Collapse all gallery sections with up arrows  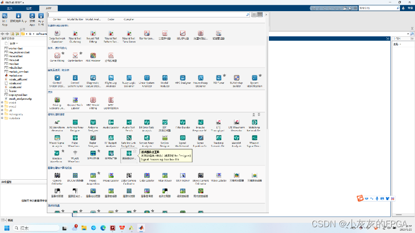tap(253, 115)
